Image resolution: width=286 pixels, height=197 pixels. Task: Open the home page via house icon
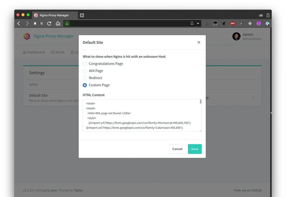tap(58, 23)
